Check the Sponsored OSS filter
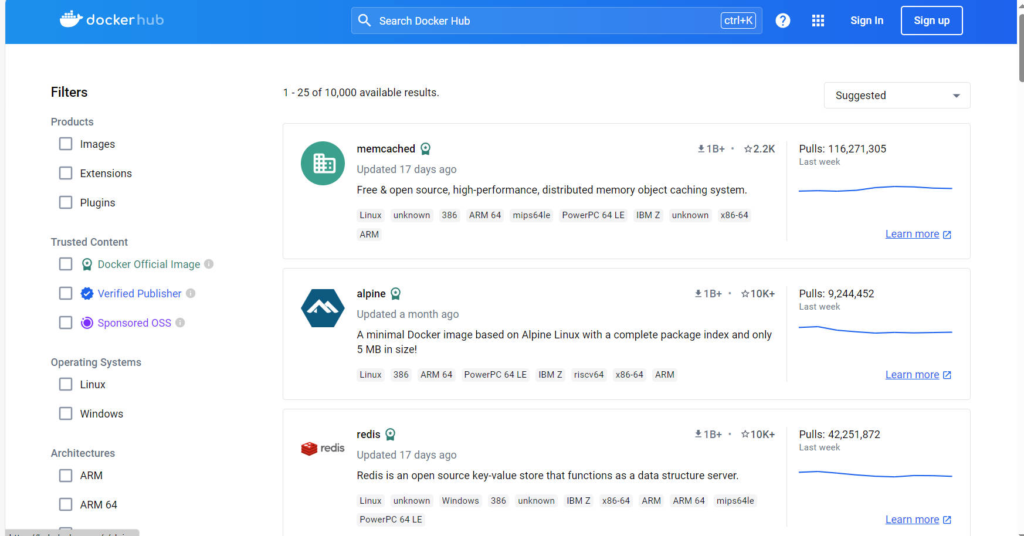1024x536 pixels. pos(66,323)
